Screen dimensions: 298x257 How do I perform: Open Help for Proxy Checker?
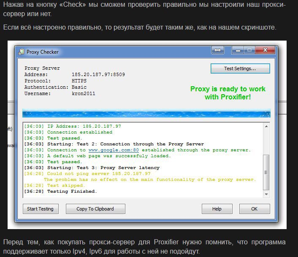pos(217,209)
